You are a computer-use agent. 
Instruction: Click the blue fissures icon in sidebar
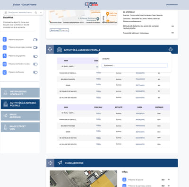pyautogui.click(x=5, y=72)
